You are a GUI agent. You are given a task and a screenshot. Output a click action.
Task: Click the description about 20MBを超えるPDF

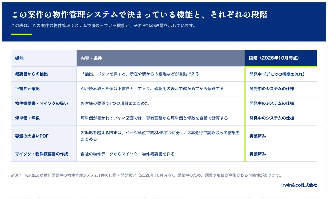[160, 136]
